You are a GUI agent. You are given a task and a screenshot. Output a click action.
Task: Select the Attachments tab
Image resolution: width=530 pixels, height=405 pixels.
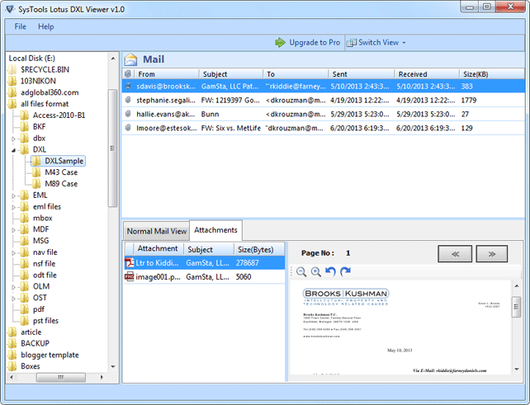pyautogui.click(x=215, y=230)
